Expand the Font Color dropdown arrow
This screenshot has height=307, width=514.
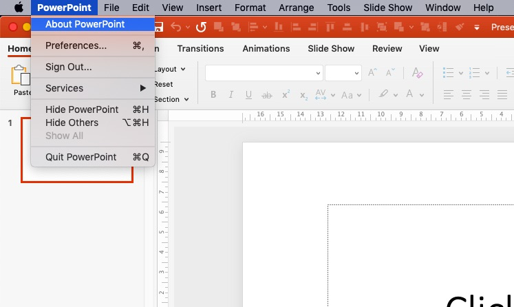[422, 95]
